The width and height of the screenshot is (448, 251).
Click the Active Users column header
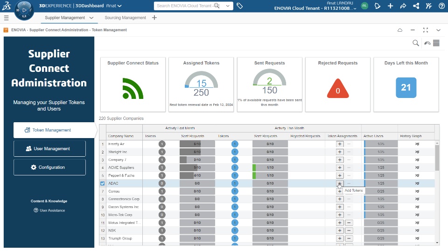click(x=373, y=136)
